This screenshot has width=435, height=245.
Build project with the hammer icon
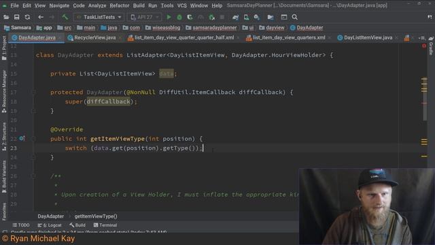point(65,17)
